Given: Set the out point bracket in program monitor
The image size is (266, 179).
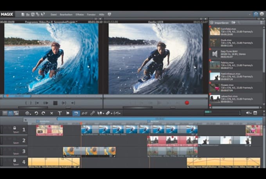Looking at the screenshot, I should (31, 103).
